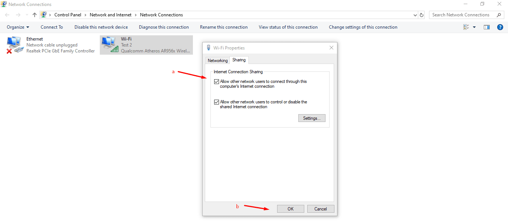Select the Sharing tab

coord(239,60)
